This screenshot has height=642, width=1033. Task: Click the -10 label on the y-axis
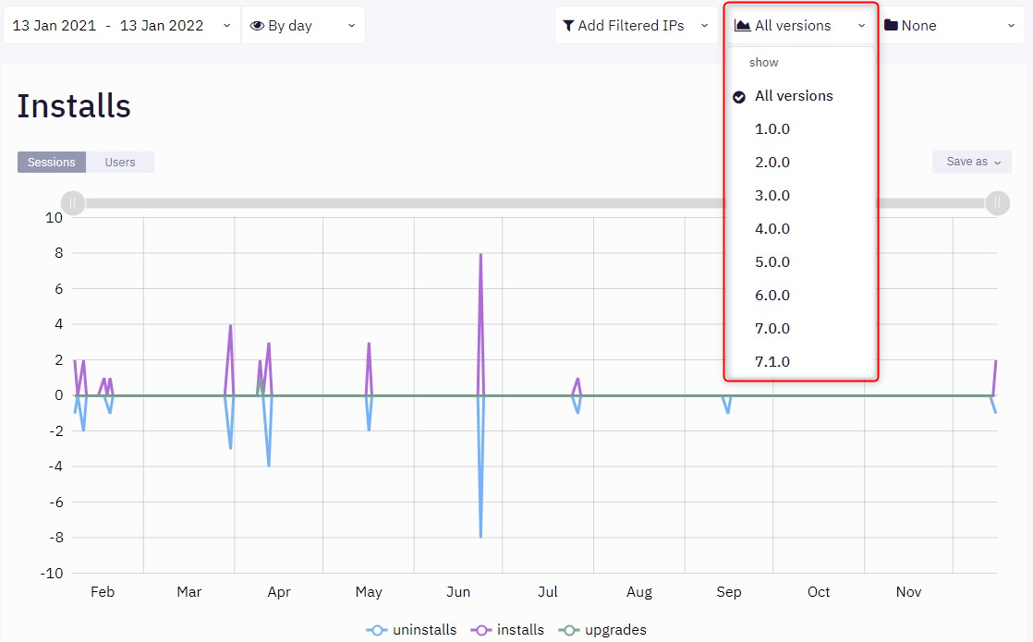pos(52,574)
